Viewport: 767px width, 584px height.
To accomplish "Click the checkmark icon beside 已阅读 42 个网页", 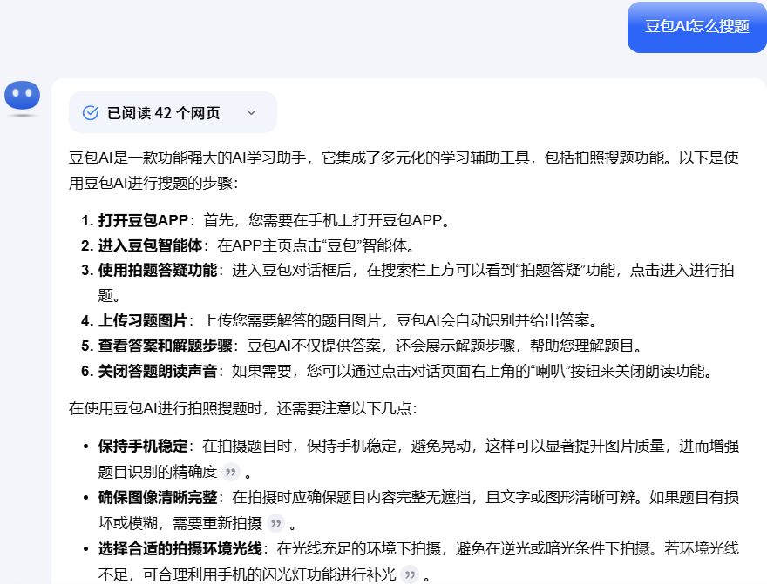I will [x=91, y=113].
